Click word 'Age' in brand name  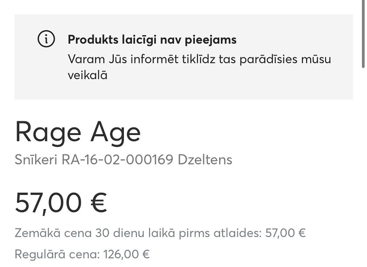116,133
